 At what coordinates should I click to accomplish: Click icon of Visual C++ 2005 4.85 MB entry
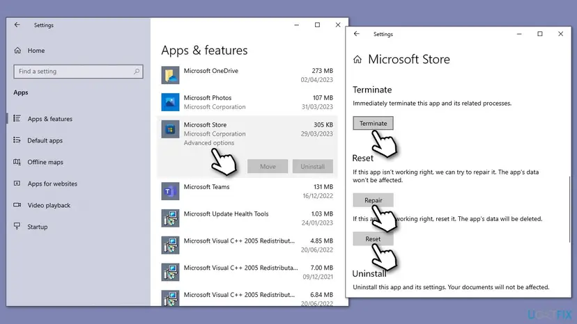tap(170, 245)
